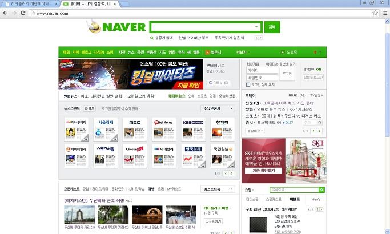
Task: Open the 주요언론사 dropdown
Action: pos(218,108)
